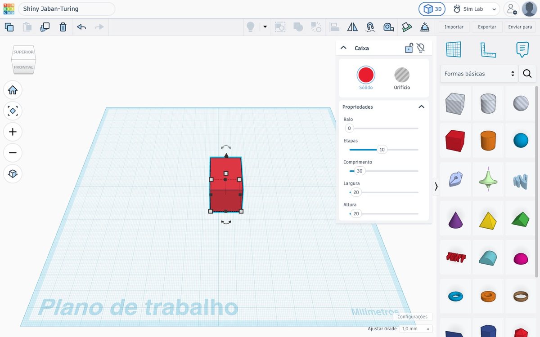Click the Copy icon in toolbar

tap(9, 27)
